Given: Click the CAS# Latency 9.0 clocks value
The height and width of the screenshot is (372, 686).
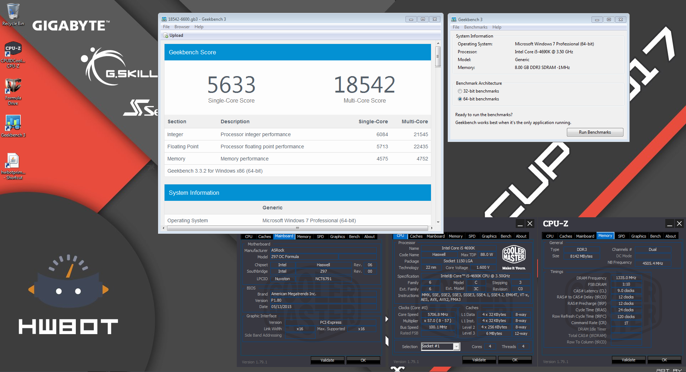Looking at the screenshot, I should point(626,291).
